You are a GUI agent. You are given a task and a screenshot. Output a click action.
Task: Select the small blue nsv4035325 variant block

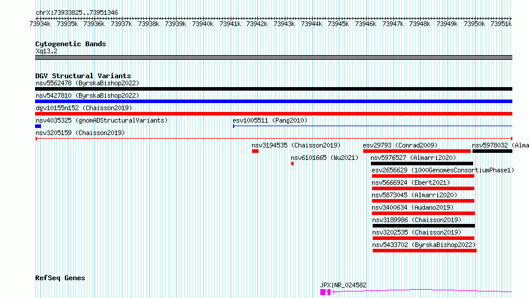tap(38, 126)
